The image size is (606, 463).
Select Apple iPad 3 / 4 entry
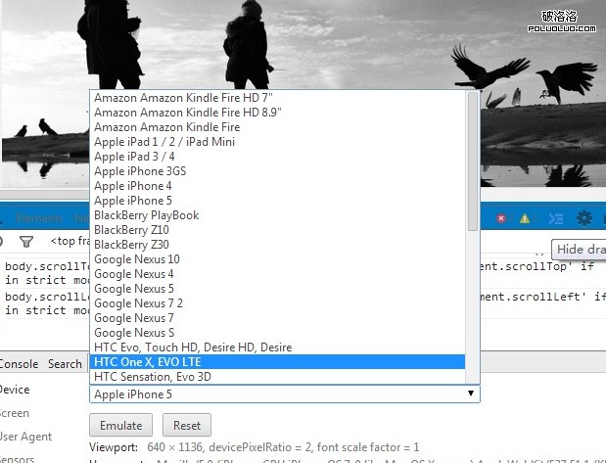(277, 157)
